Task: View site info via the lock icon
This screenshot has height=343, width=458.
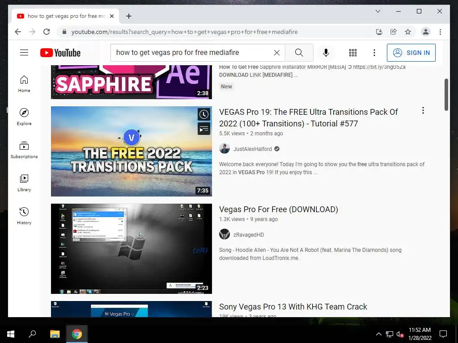Action: coord(64,32)
